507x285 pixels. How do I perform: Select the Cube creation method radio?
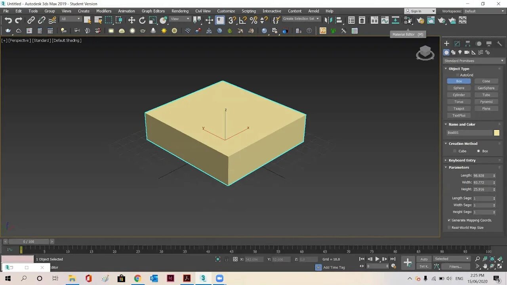(x=455, y=151)
